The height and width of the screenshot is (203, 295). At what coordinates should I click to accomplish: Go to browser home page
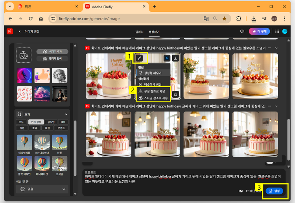coord(41,18)
